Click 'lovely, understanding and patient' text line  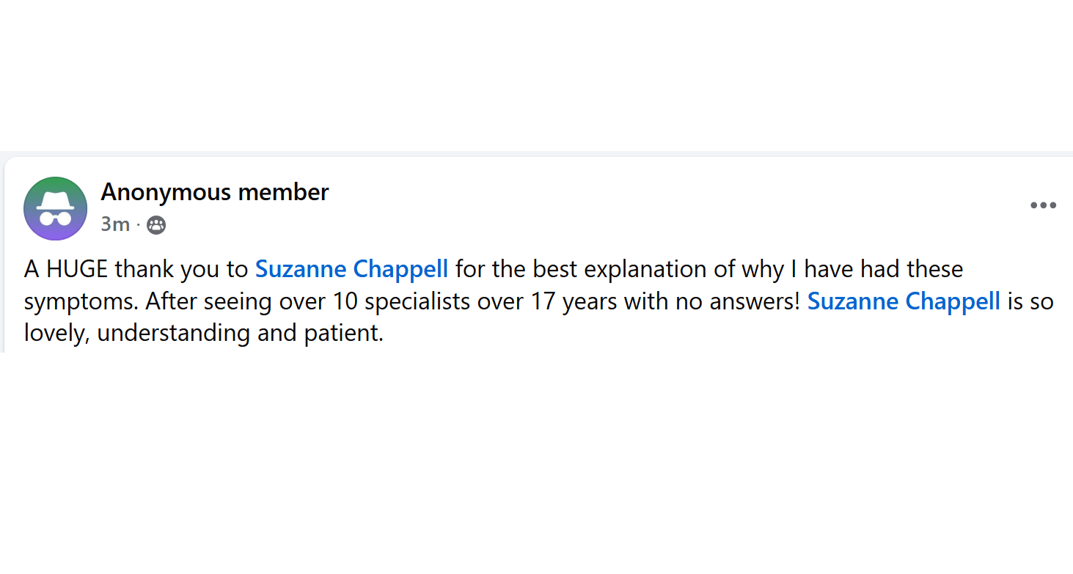click(x=203, y=333)
